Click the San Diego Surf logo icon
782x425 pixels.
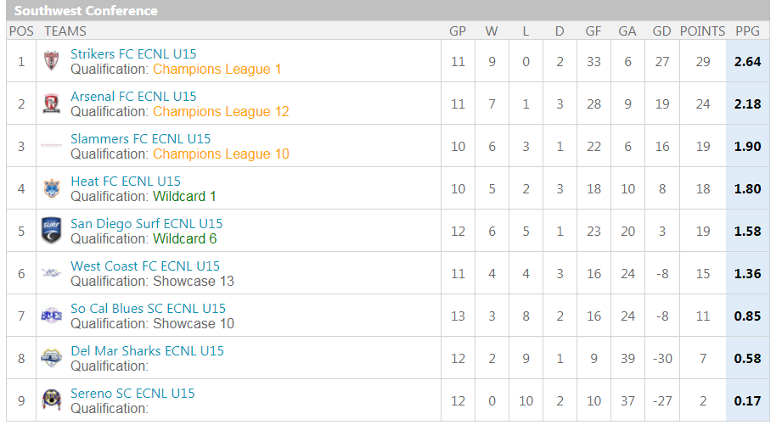51,231
